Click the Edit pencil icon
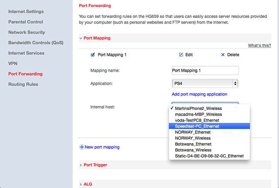279x188 pixels. [x=181, y=55]
